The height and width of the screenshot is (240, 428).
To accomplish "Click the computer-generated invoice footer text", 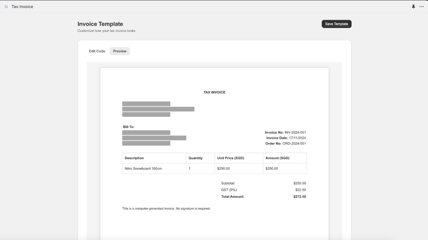I will [166, 208].
